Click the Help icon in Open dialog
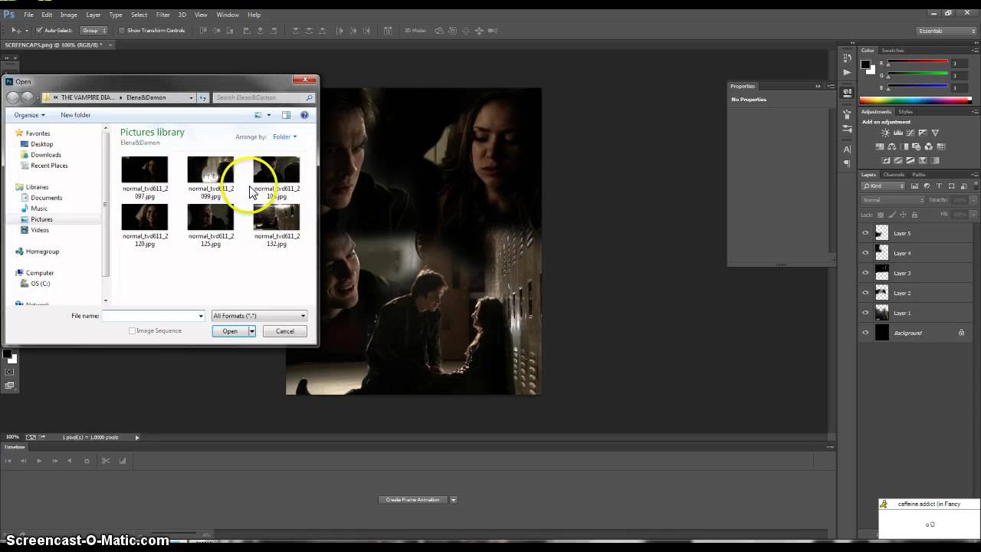The width and height of the screenshot is (981, 552). tap(304, 115)
